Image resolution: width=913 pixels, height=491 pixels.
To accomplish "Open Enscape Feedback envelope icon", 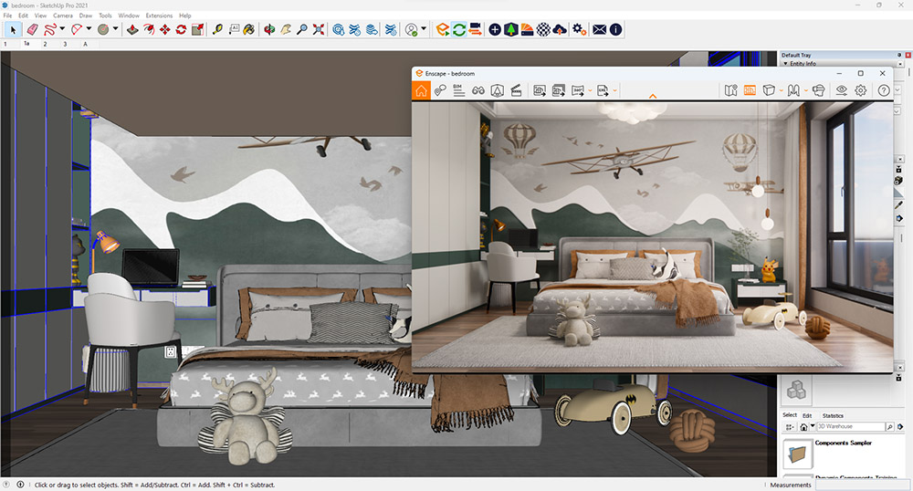I will click(599, 29).
